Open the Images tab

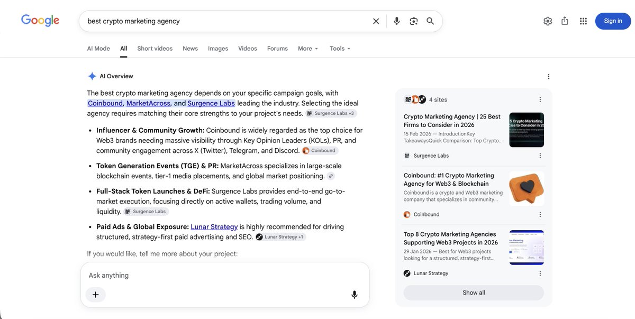[x=218, y=48]
